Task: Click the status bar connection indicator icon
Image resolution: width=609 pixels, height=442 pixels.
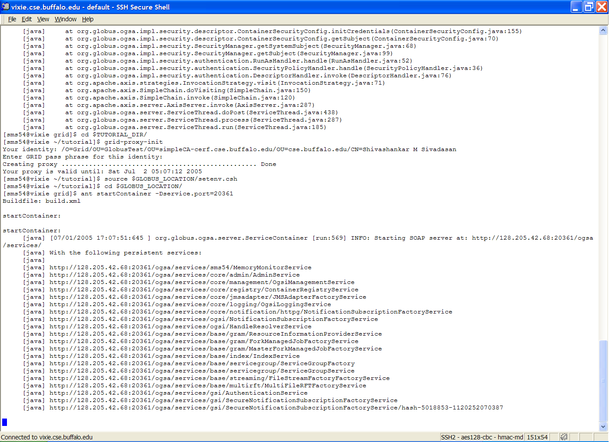Action: pyautogui.click(x=563, y=437)
